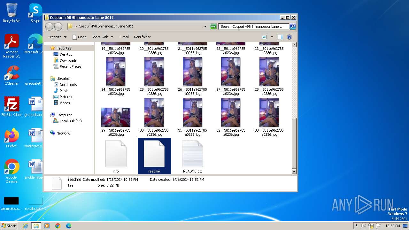Open Microsoft Edge from the taskbar
Image resolution: width=409 pixels, height=230 pixels.
pyautogui.click(x=68, y=226)
